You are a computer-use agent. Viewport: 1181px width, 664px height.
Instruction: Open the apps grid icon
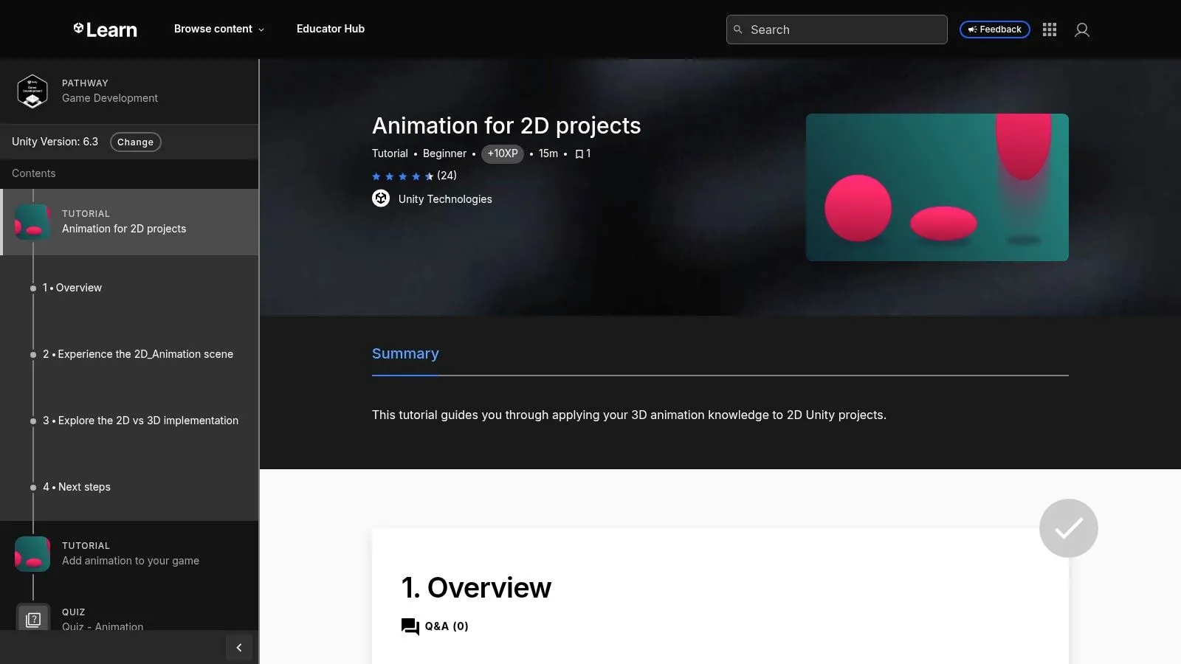1050,30
